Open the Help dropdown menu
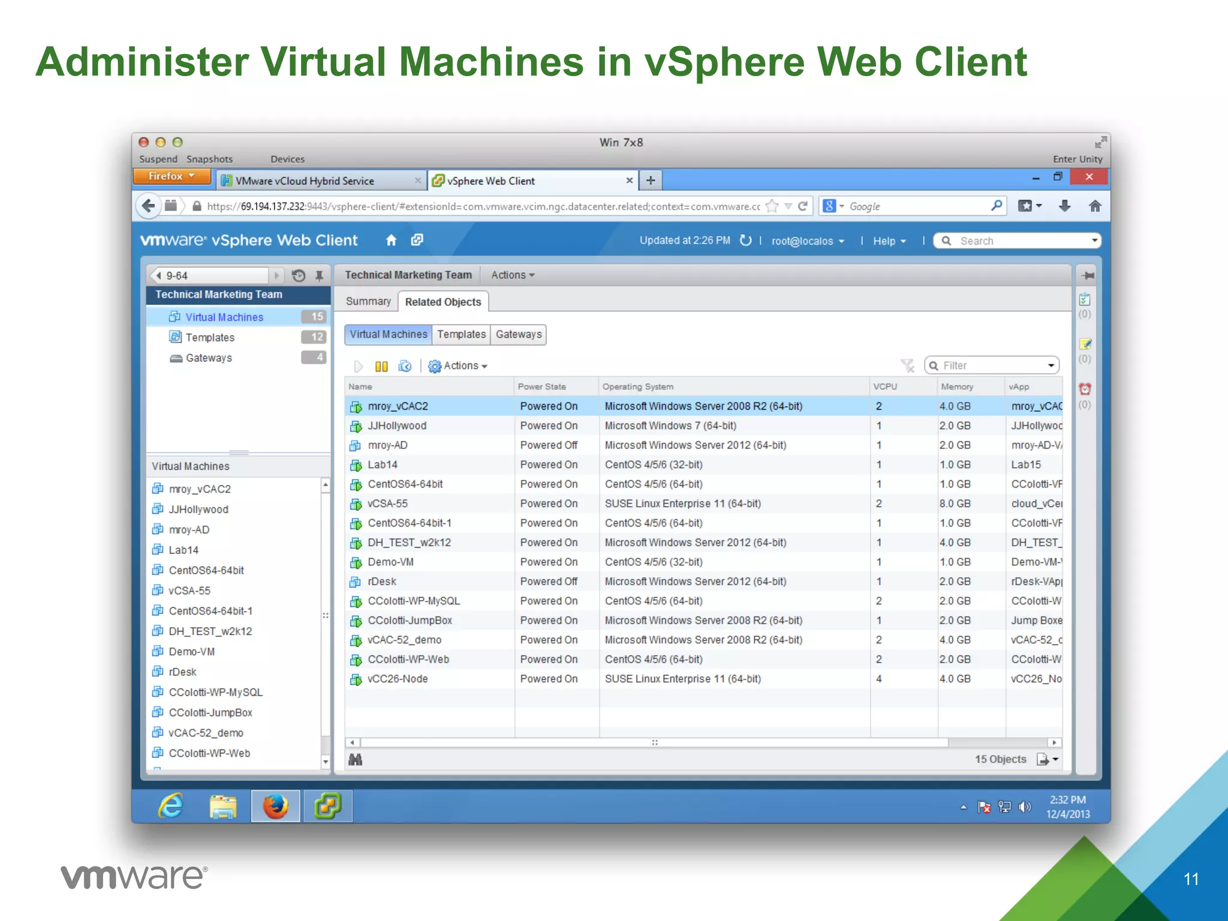This screenshot has height=921, width=1228. [889, 241]
